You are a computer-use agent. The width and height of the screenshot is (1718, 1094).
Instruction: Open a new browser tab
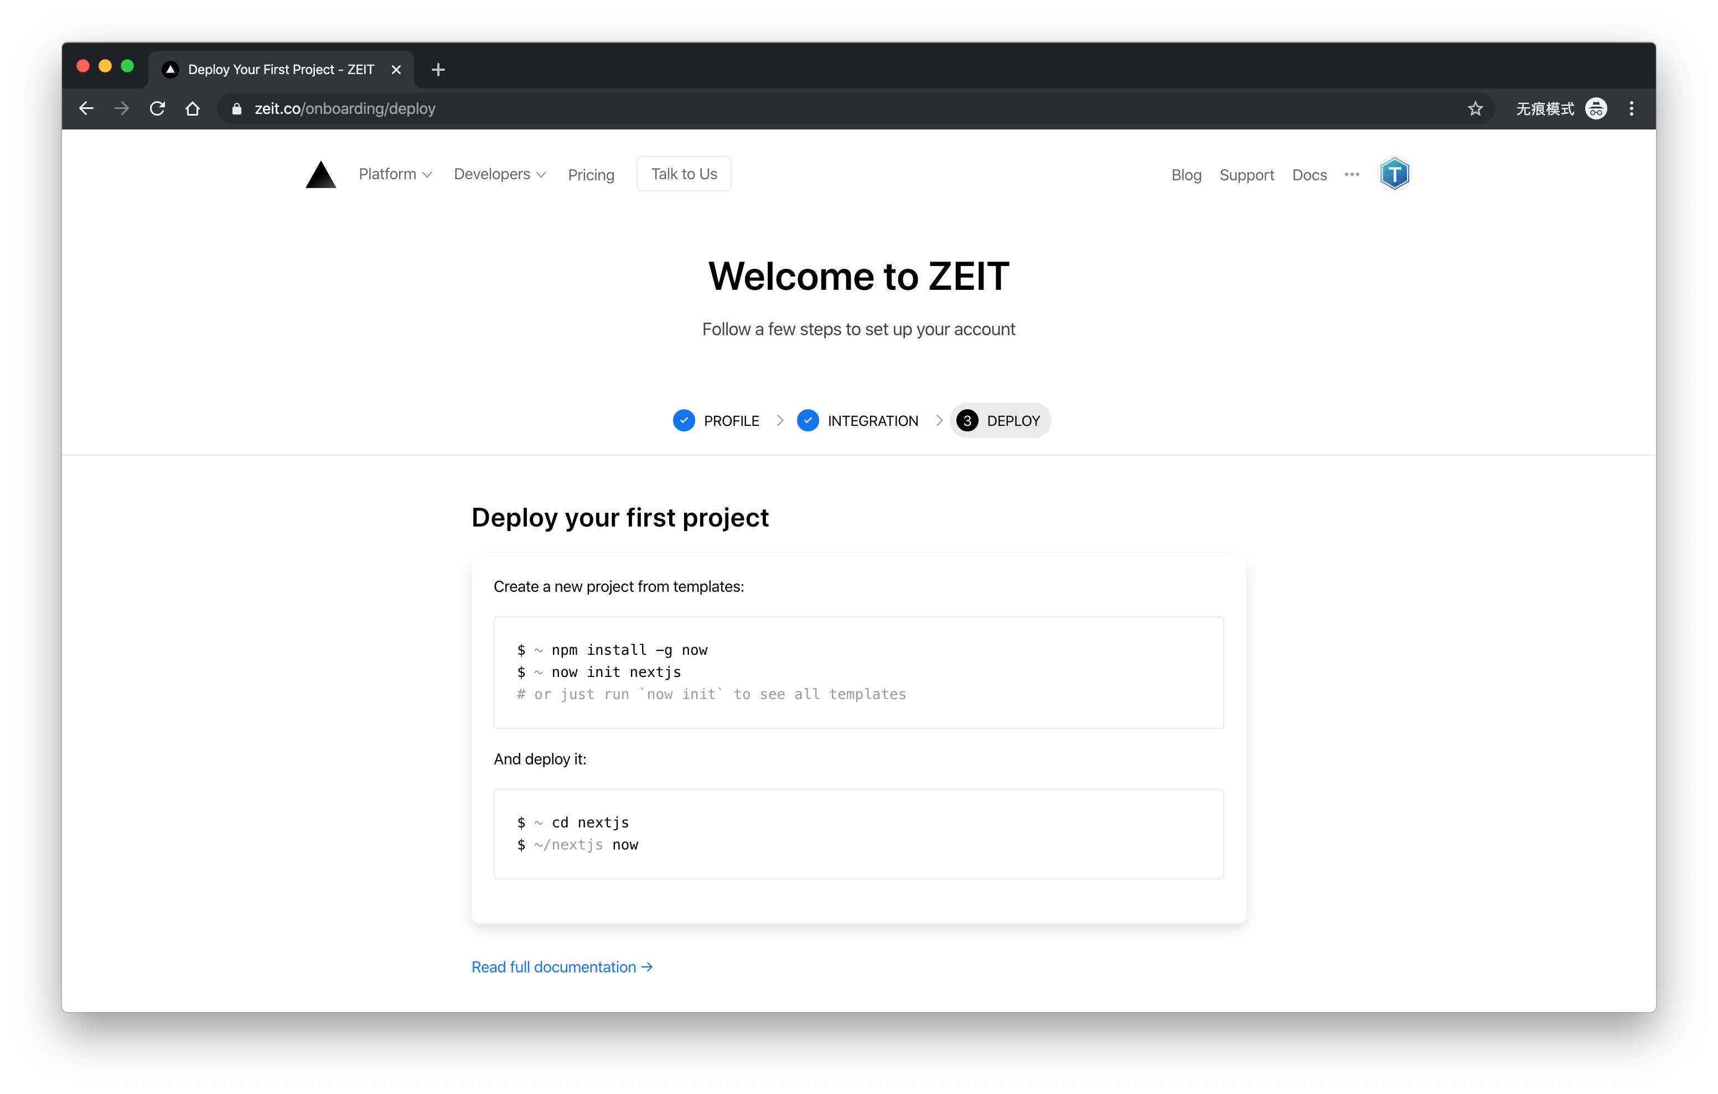[x=438, y=69]
